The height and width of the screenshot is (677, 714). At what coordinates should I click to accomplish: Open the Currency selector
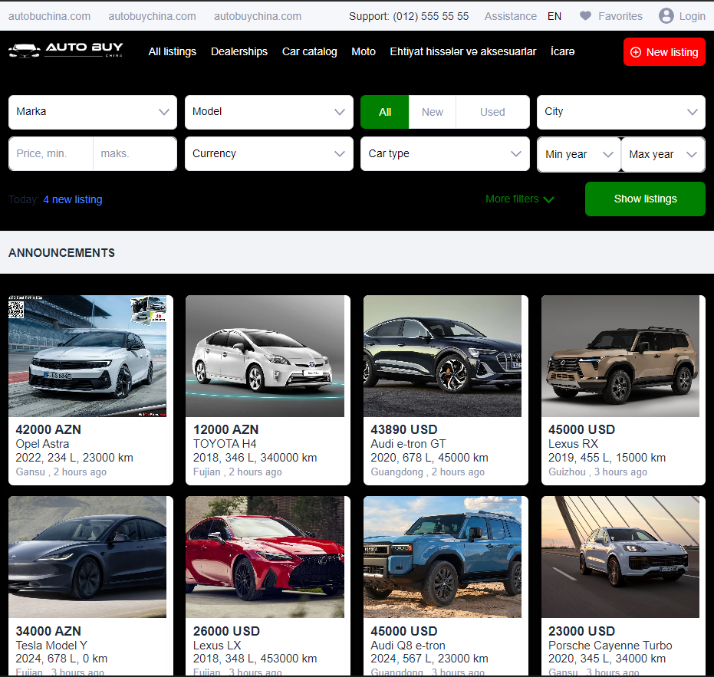tap(268, 153)
